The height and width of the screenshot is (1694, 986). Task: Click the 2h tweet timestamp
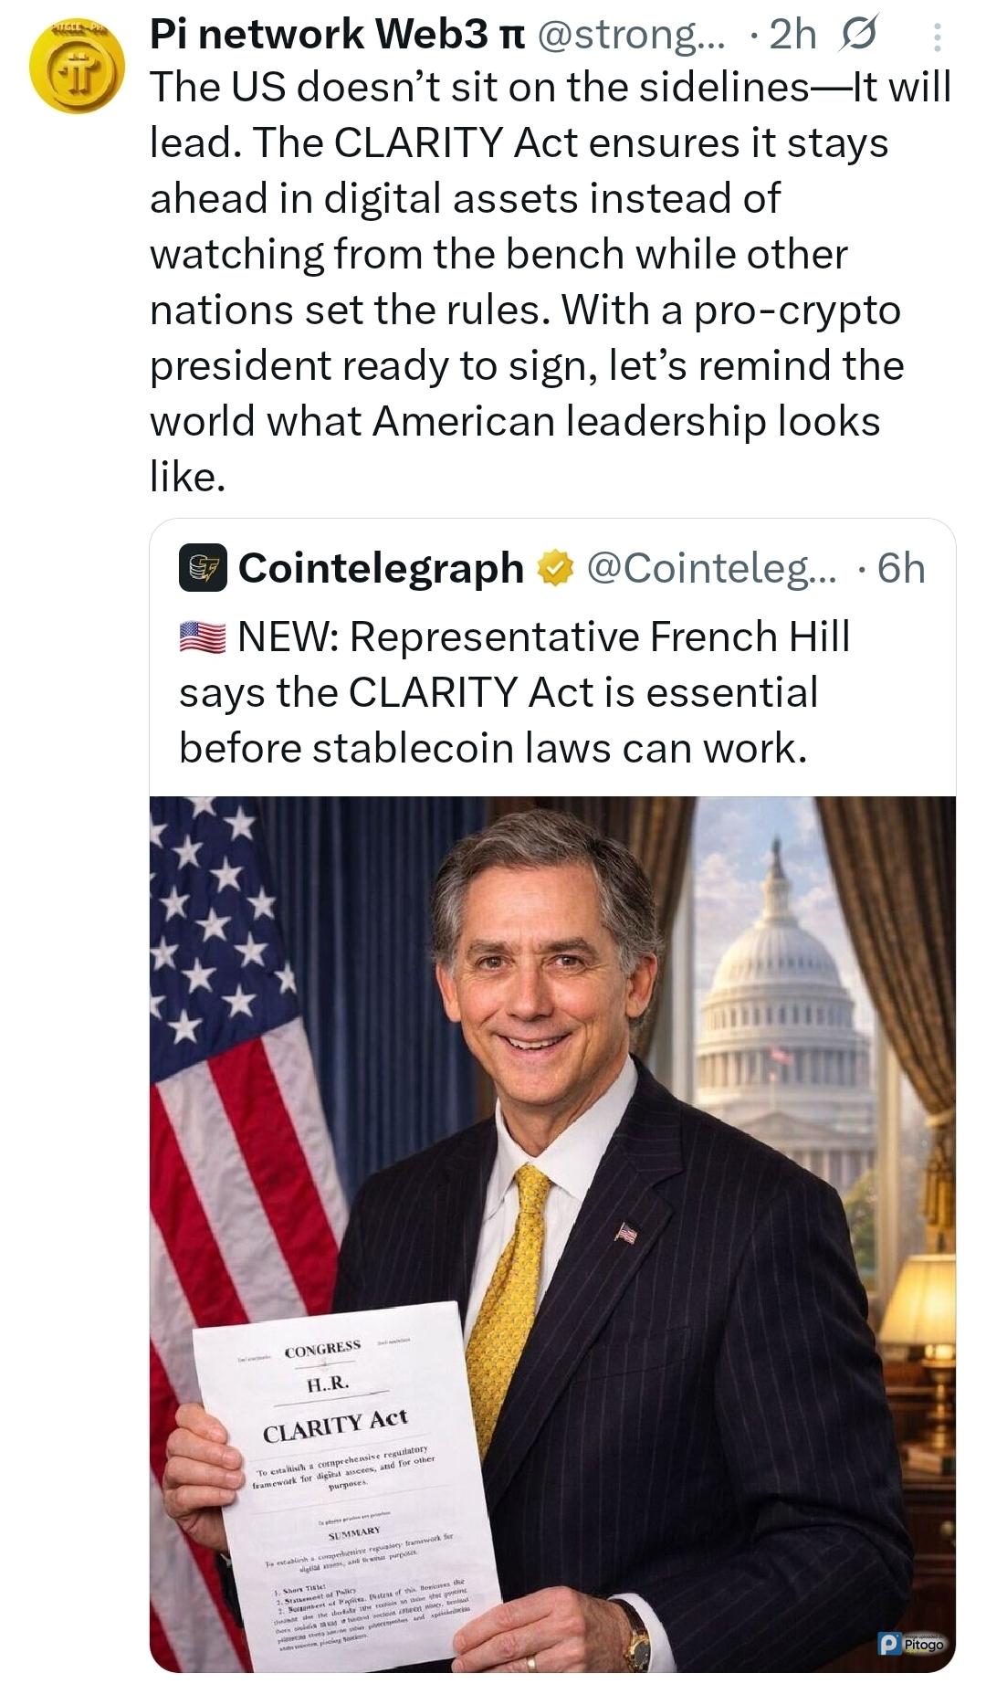792,35
